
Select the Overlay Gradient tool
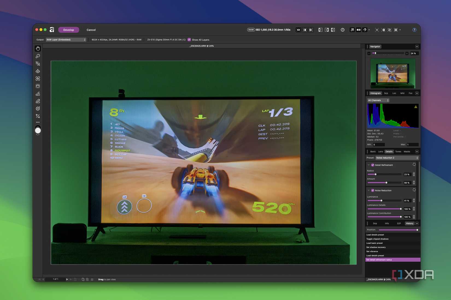(x=38, y=109)
